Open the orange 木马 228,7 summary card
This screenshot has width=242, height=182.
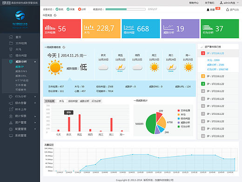[x=101, y=28]
